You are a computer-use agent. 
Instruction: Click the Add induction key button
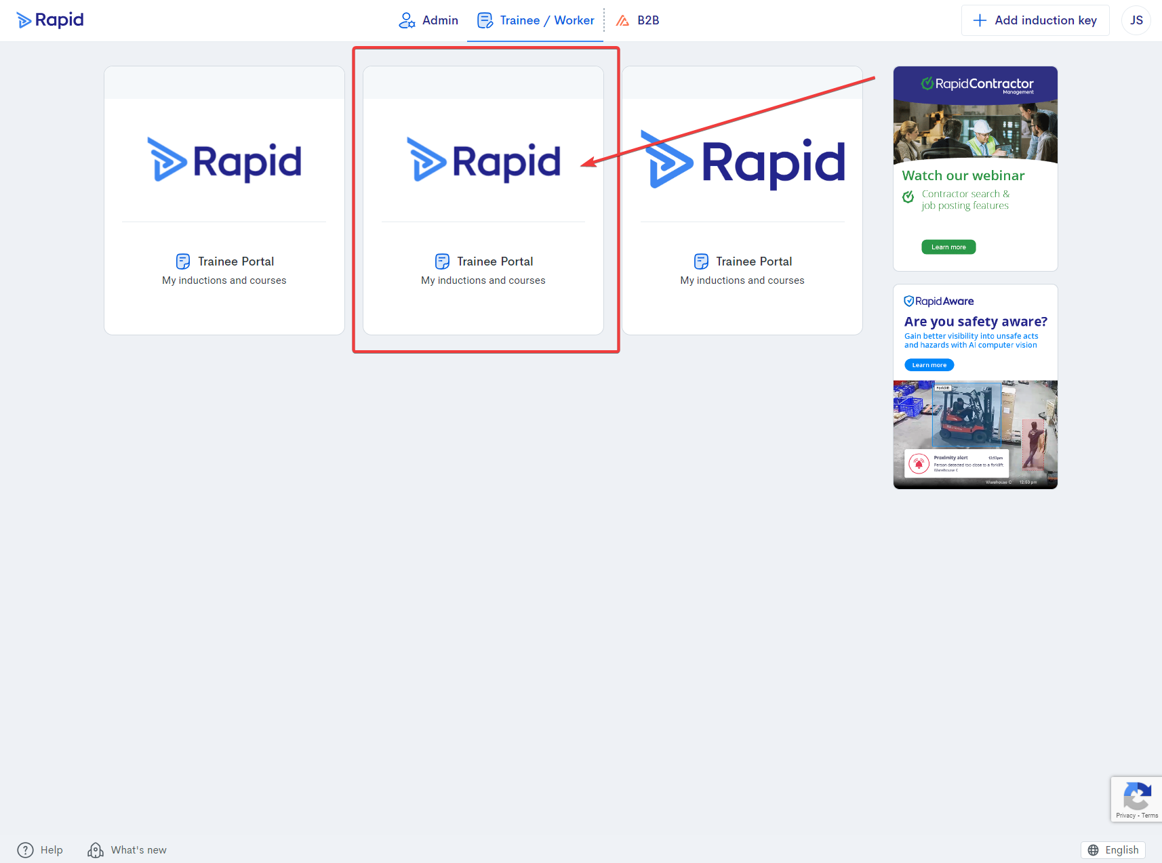[1035, 20]
